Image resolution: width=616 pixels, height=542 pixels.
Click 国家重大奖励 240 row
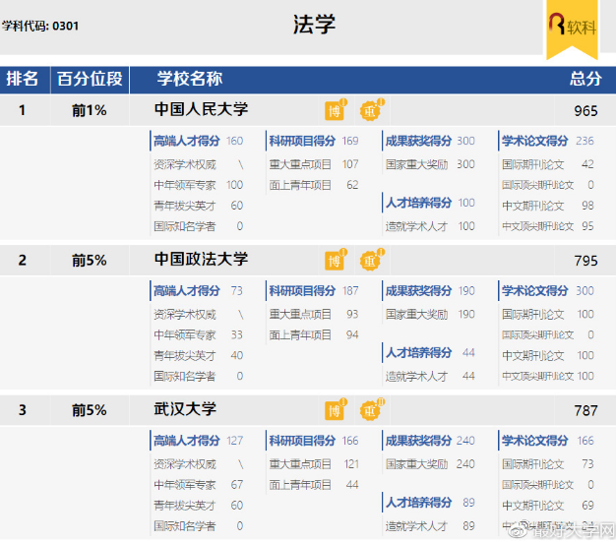click(430, 464)
